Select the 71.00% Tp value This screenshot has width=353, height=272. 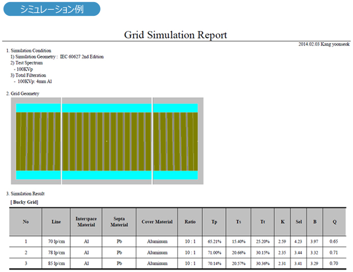(x=214, y=253)
